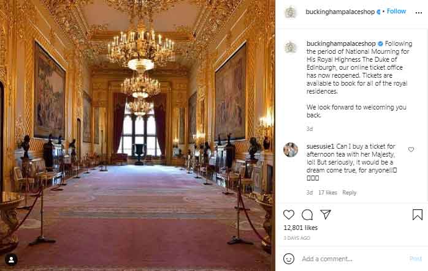Open the 3 DAYS AGO timestamp
This screenshot has height=271, width=428.
pos(297,238)
